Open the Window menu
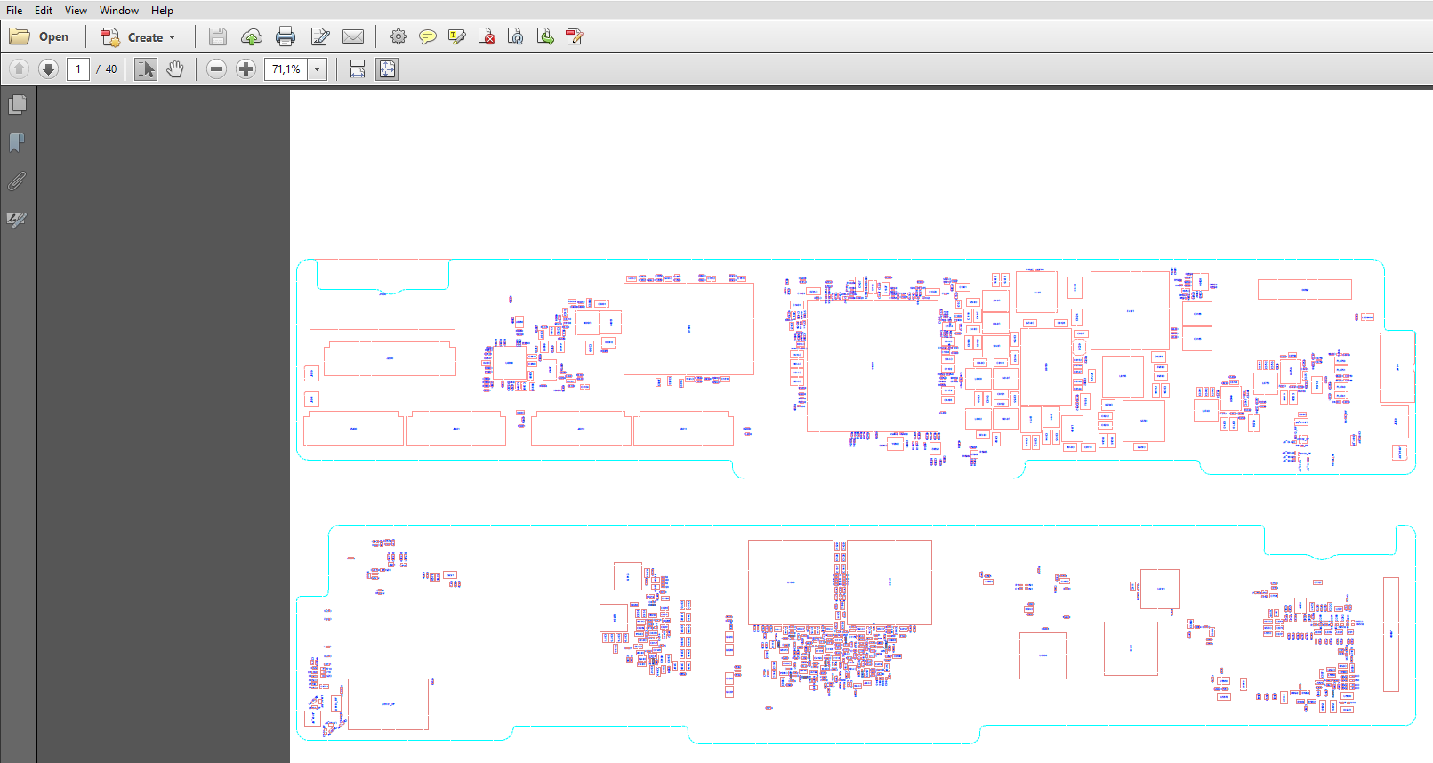 tap(119, 11)
